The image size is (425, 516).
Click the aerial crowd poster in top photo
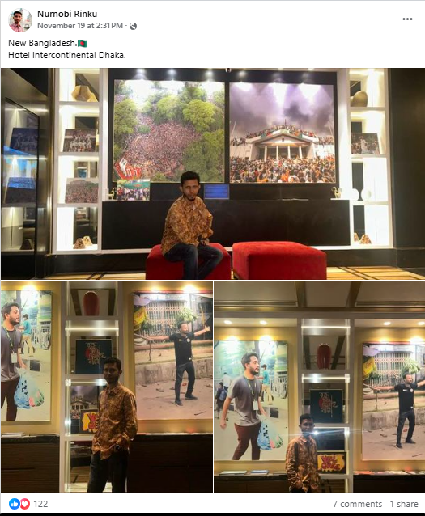pyautogui.click(x=168, y=130)
